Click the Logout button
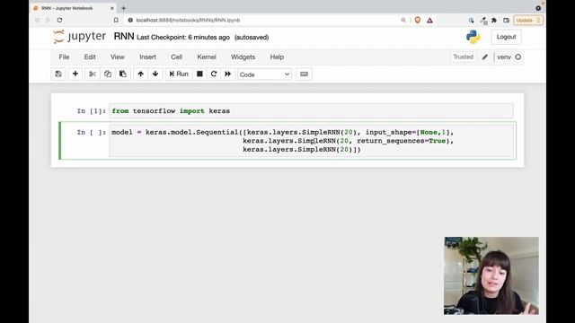 (506, 37)
